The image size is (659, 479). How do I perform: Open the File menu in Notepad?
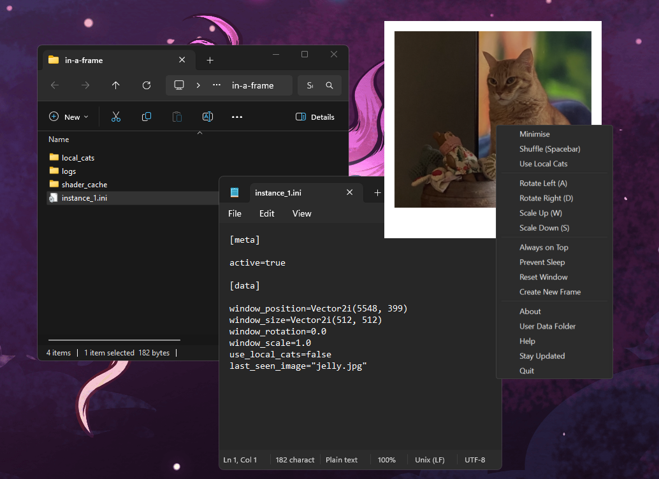235,213
